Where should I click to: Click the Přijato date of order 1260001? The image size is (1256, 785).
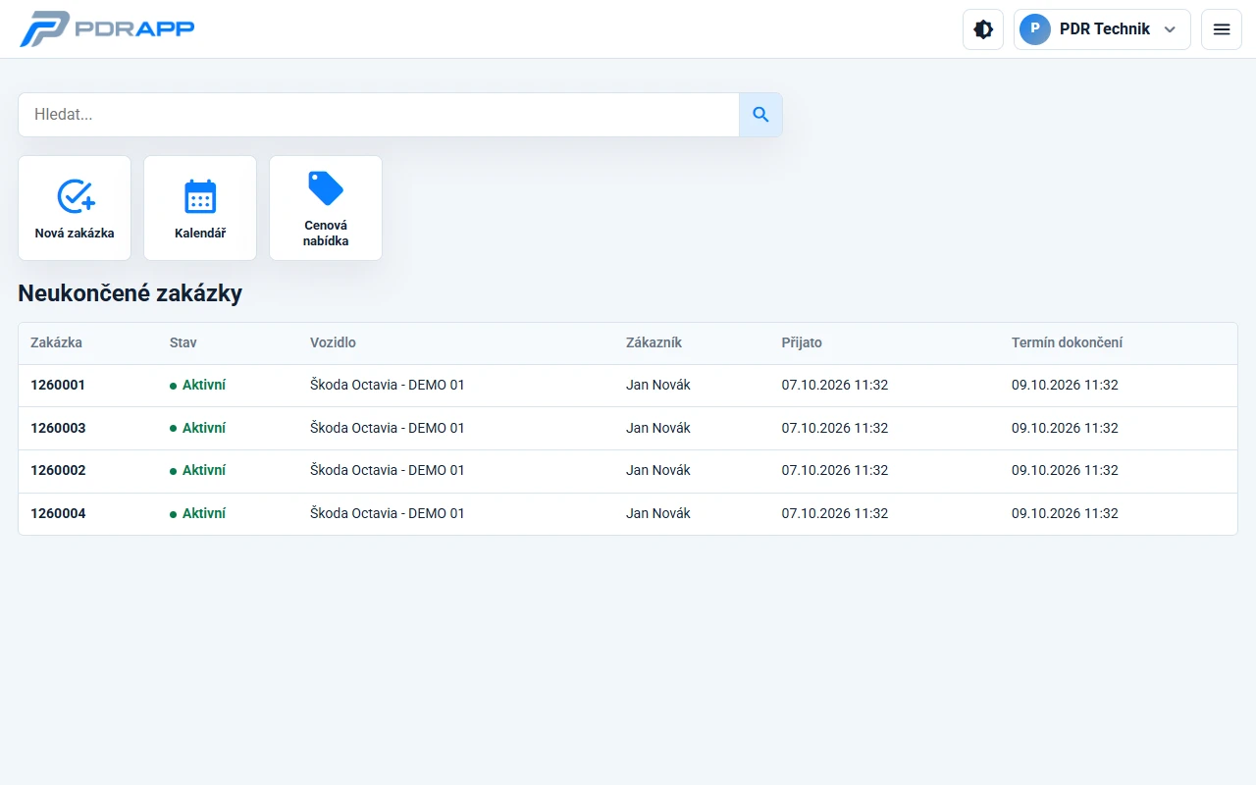(x=835, y=386)
